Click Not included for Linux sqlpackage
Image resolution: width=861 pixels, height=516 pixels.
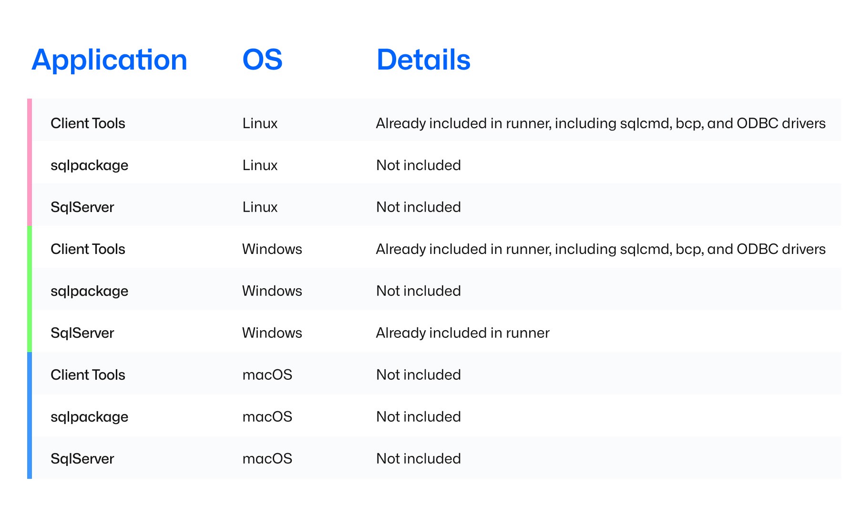(x=418, y=165)
